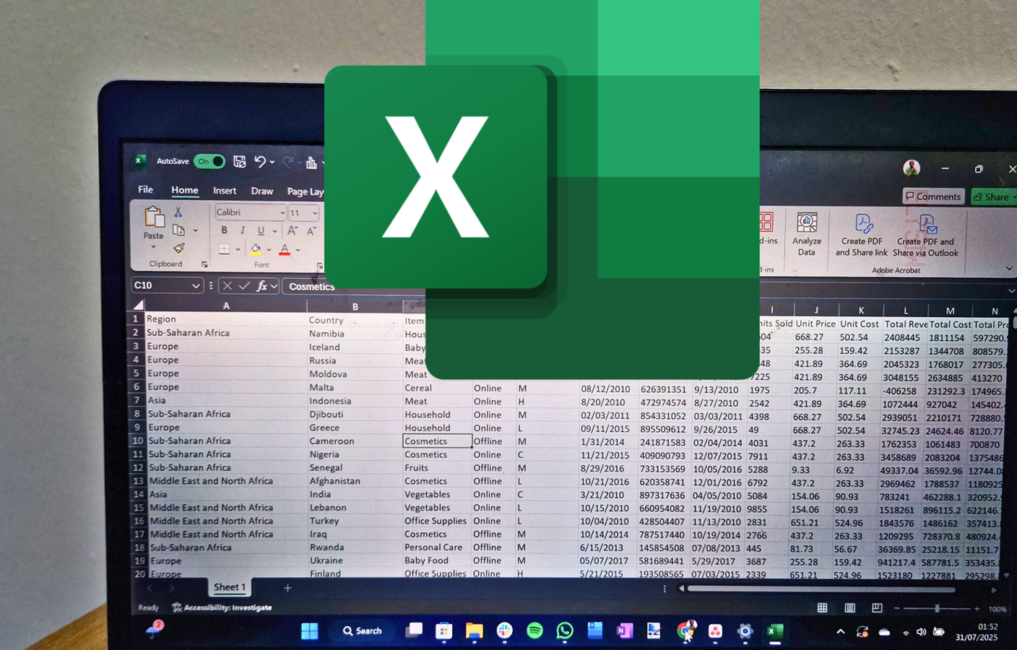Image resolution: width=1017 pixels, height=650 pixels.
Task: Click the Undo icon in Quick Access toolbar
Action: (261, 162)
